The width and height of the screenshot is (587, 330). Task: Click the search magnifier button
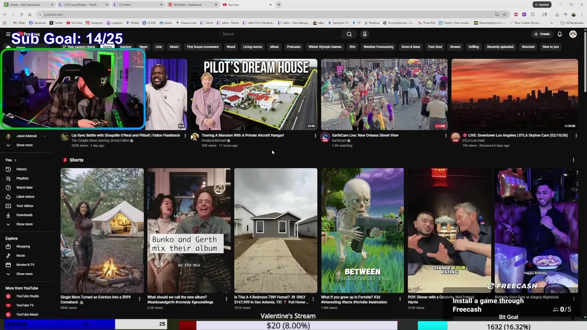[x=349, y=34]
